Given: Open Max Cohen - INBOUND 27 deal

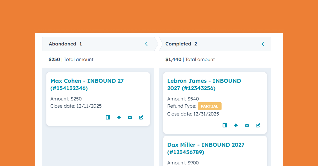Looking at the screenshot, I should (87, 85).
